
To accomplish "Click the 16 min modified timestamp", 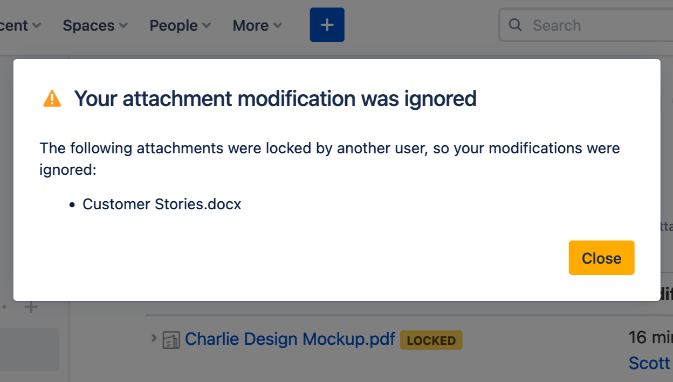I will pyautogui.click(x=650, y=337).
